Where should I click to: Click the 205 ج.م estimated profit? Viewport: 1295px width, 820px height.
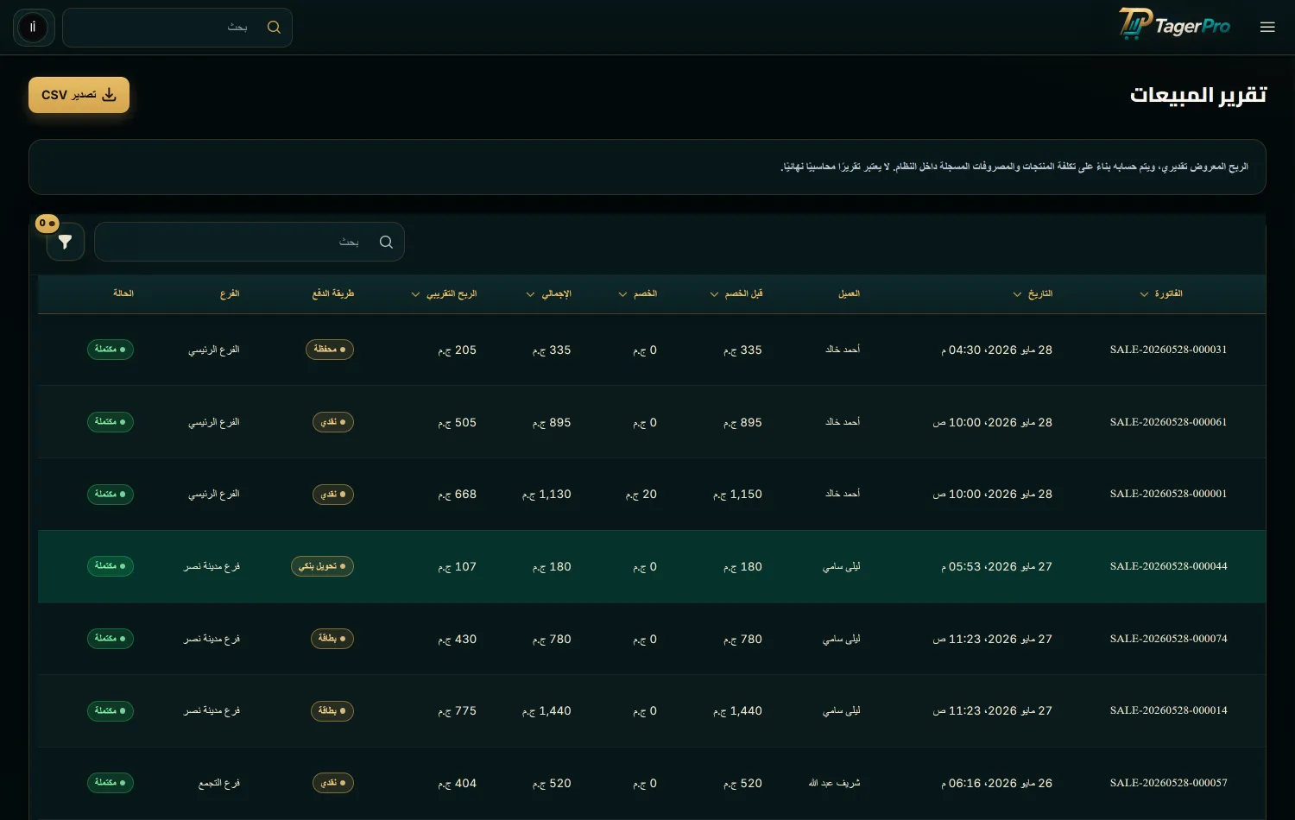point(457,350)
